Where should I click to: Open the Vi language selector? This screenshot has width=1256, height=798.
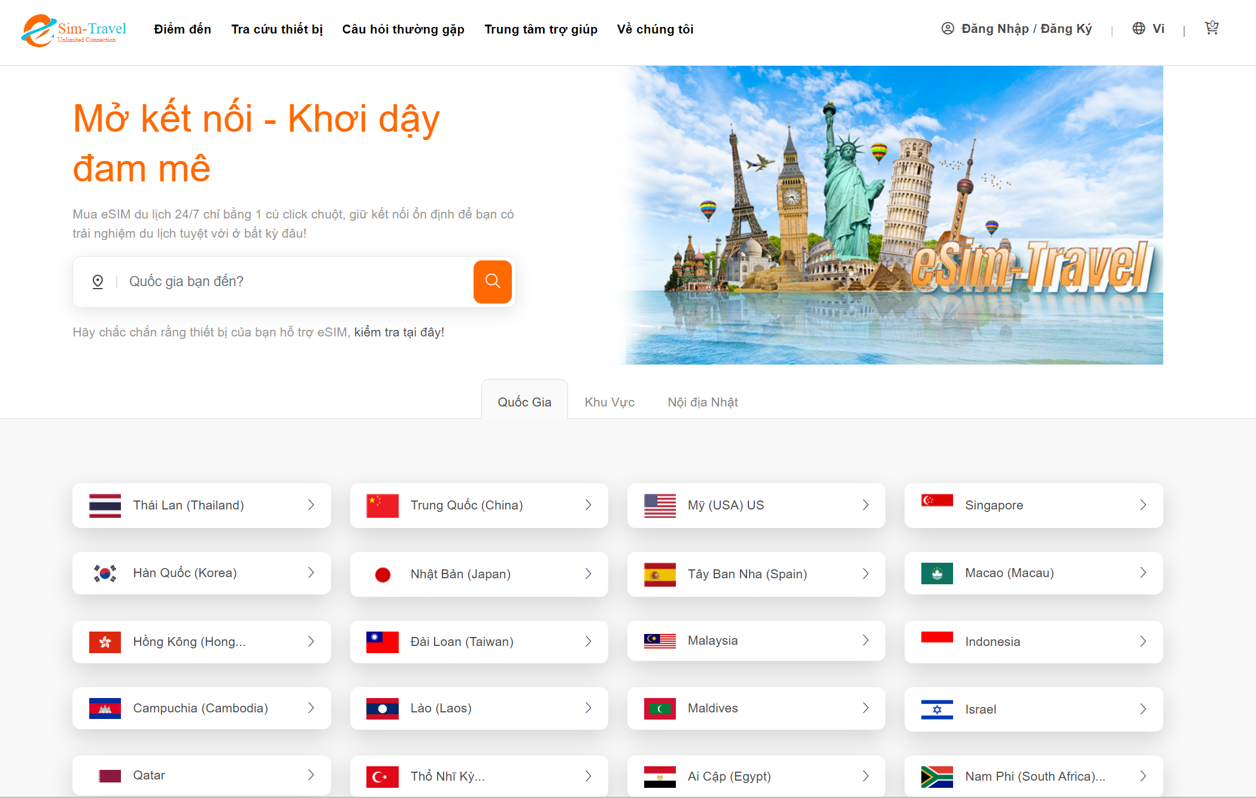pos(1158,29)
